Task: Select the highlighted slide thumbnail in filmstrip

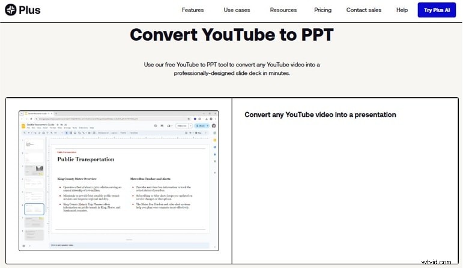Action: 34,209
